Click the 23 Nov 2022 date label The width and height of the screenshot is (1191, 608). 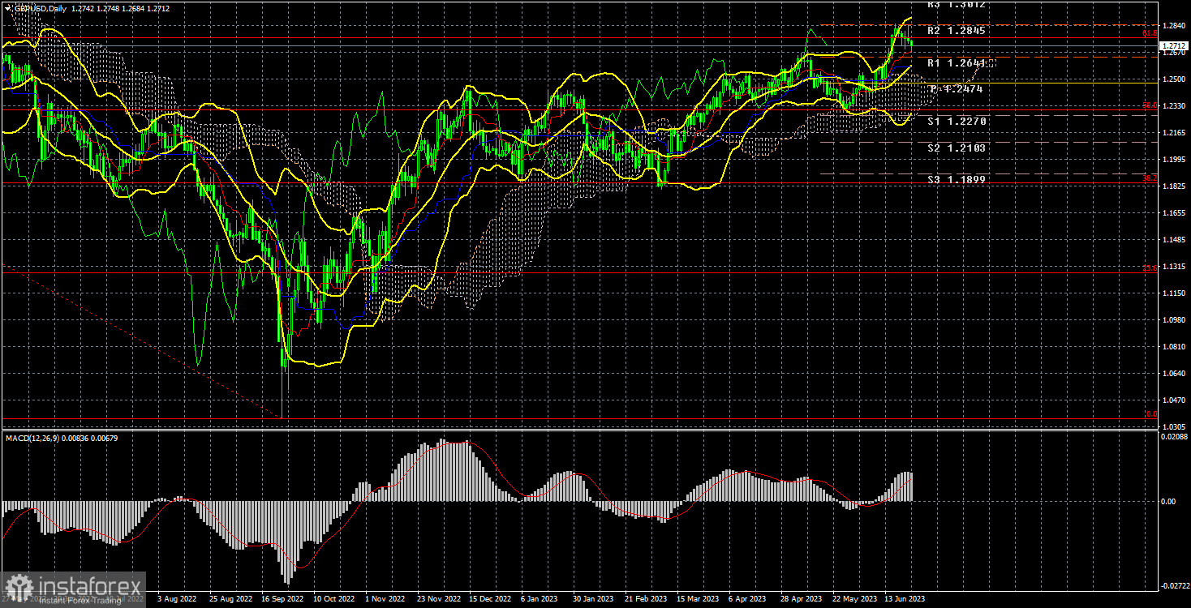coord(437,599)
